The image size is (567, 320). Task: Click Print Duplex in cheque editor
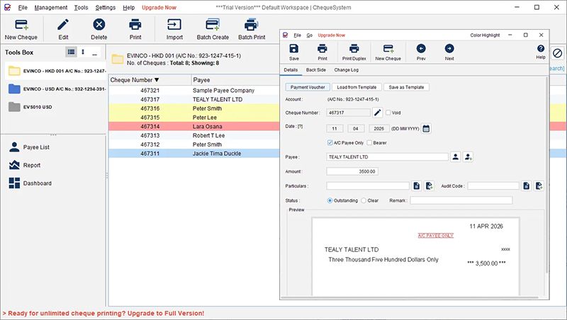(x=354, y=52)
